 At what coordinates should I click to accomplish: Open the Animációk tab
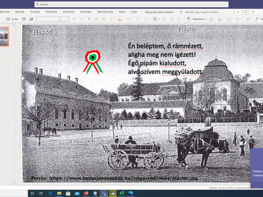pyautogui.click(x=69, y=12)
